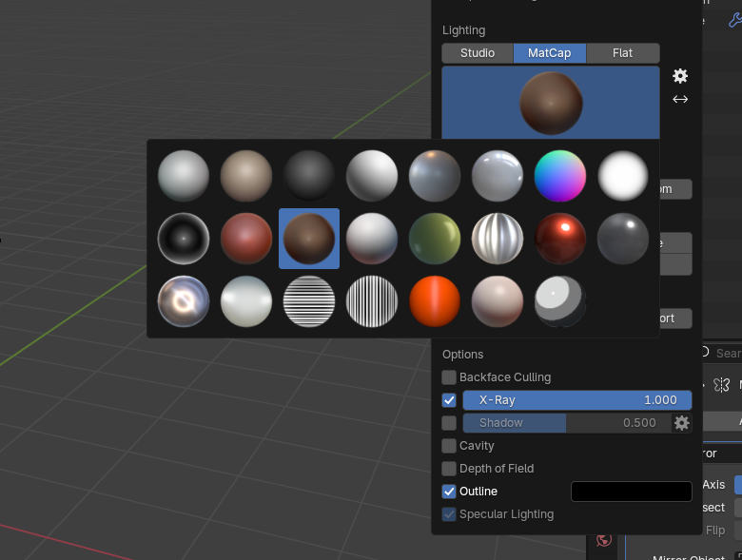
Task: Click the red world properties icon
Action: [604, 540]
